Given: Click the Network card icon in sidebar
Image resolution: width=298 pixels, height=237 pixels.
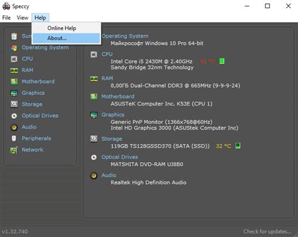Looking at the screenshot, I should 14,150.
